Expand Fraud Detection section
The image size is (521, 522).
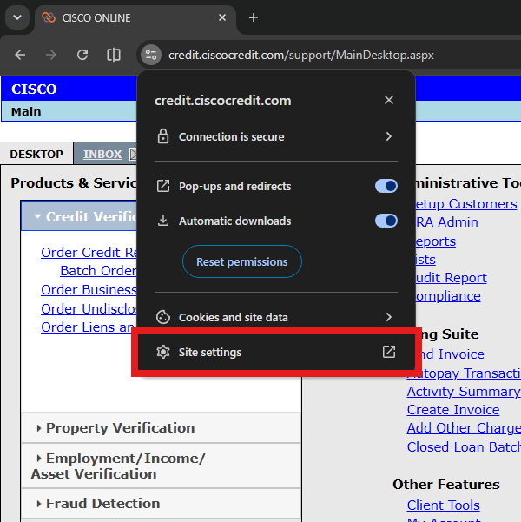(x=162, y=504)
